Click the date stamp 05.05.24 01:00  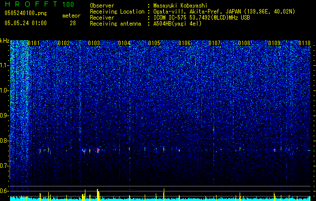point(26,23)
